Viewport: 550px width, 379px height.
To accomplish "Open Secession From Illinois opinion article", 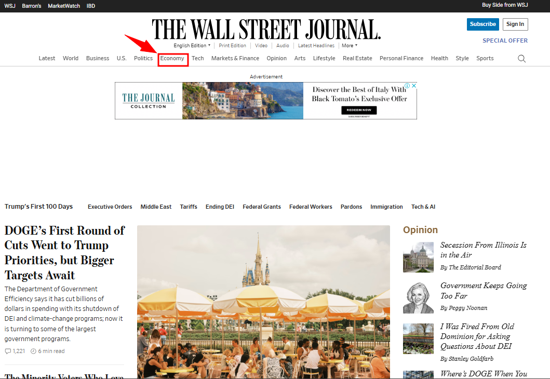I will click(483, 250).
